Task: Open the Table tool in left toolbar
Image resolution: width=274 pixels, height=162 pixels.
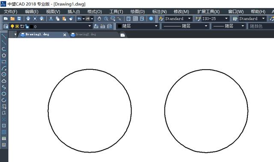Action: click(4, 138)
